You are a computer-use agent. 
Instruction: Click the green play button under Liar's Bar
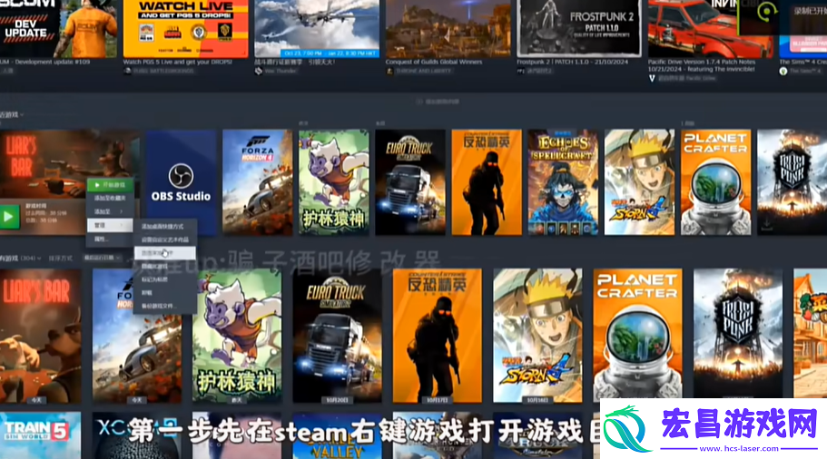9,217
